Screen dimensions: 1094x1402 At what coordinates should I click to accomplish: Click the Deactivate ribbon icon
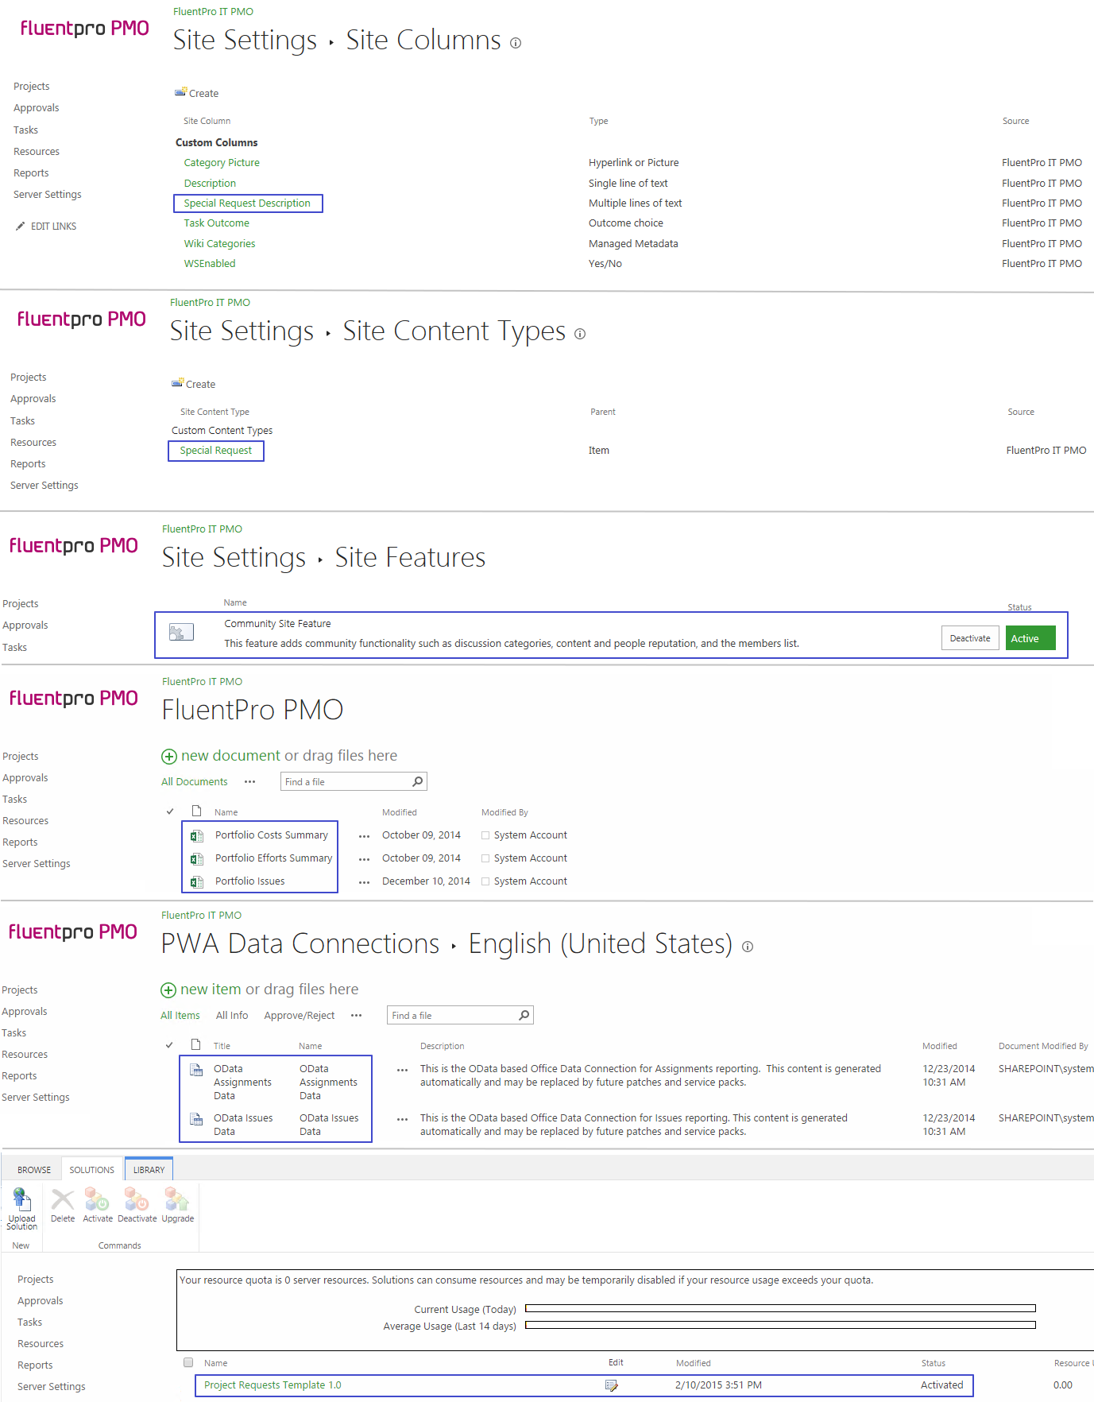(137, 1199)
